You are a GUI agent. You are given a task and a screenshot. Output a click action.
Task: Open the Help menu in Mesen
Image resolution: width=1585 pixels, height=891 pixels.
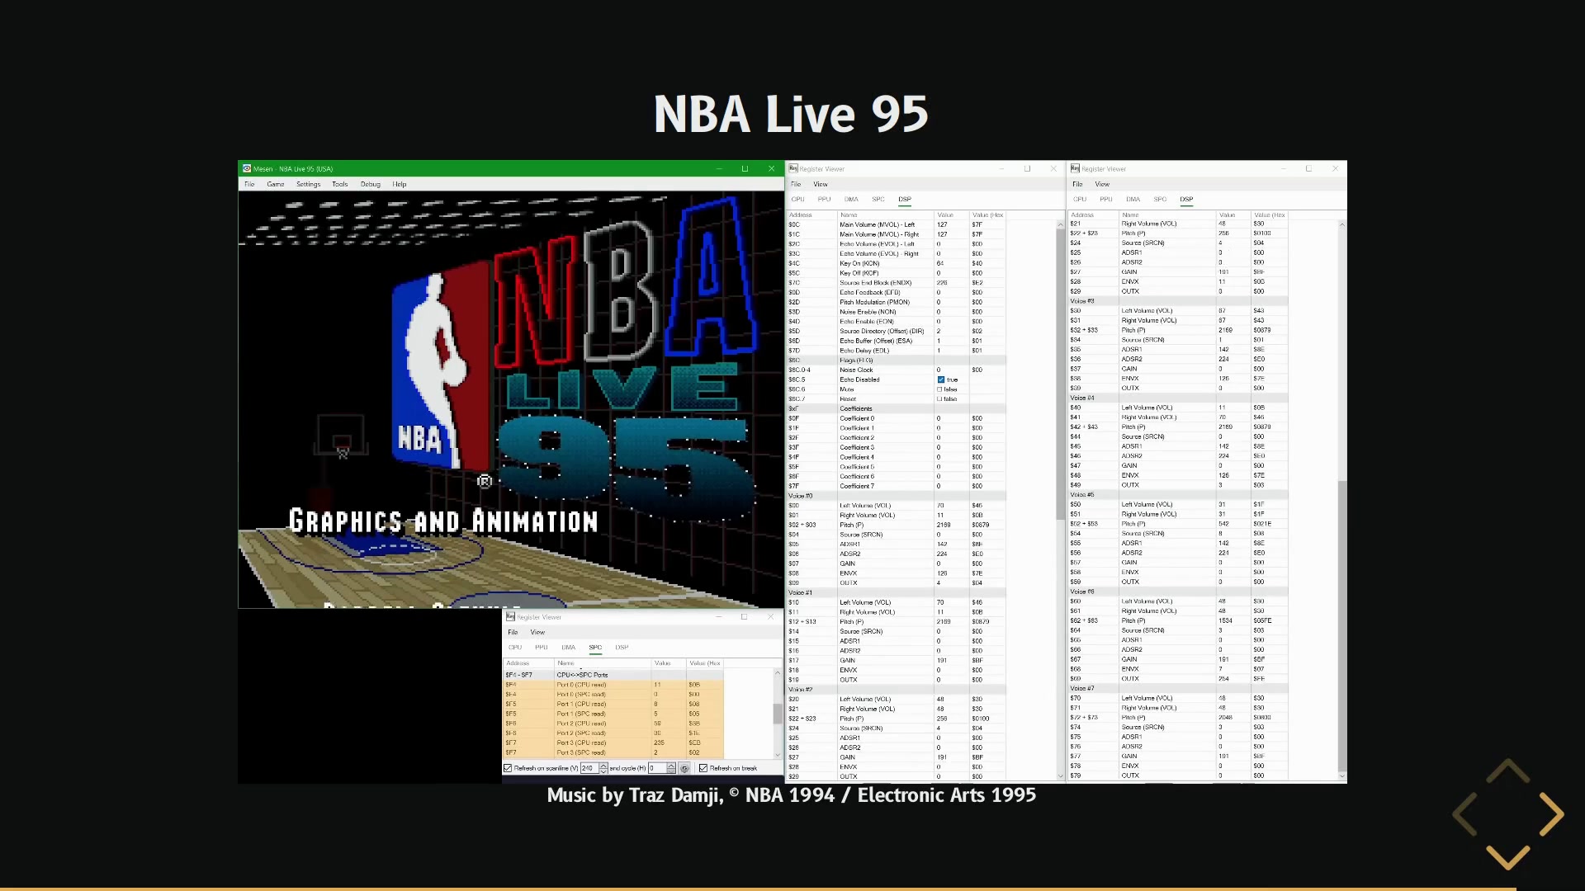400,184
